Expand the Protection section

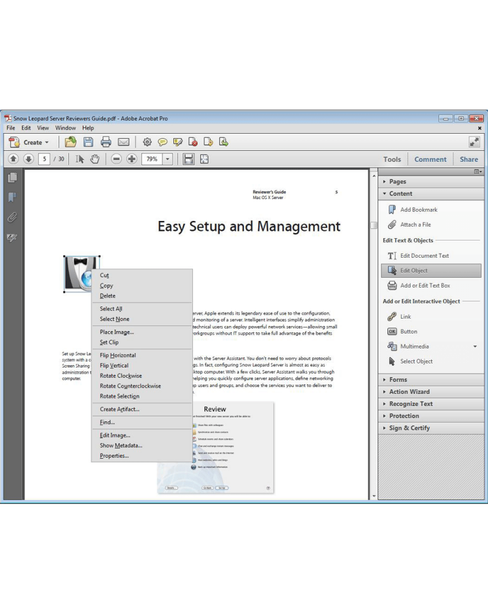click(431, 416)
